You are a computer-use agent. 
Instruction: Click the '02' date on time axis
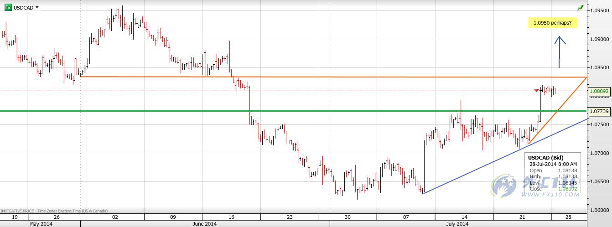pos(114,217)
